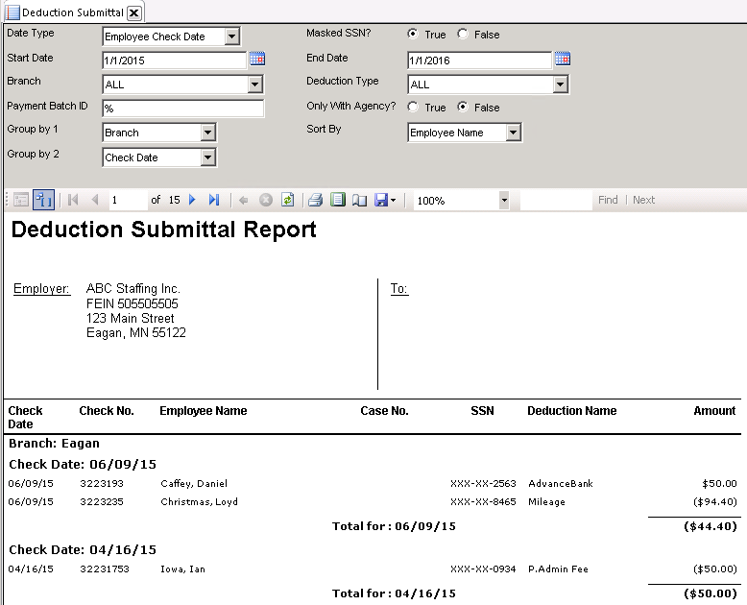Image resolution: width=747 pixels, height=605 pixels.
Task: Click the Christmas, Loyd employee name
Action: pos(199,501)
